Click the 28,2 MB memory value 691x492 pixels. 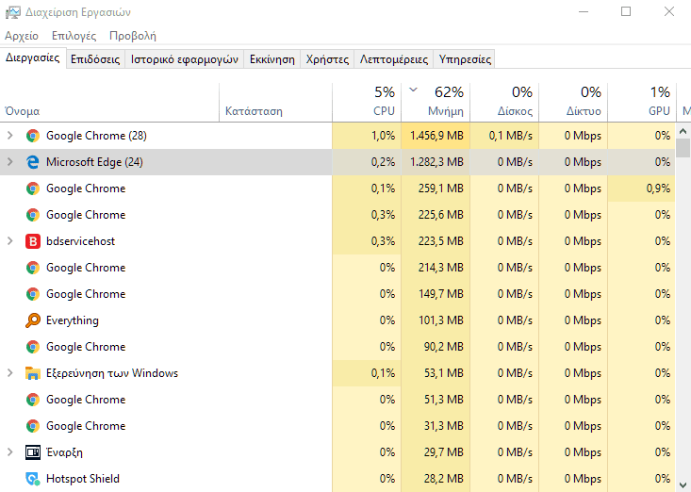pyautogui.click(x=444, y=479)
